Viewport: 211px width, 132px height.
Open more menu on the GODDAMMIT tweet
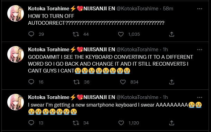pyautogui.click(x=200, y=49)
